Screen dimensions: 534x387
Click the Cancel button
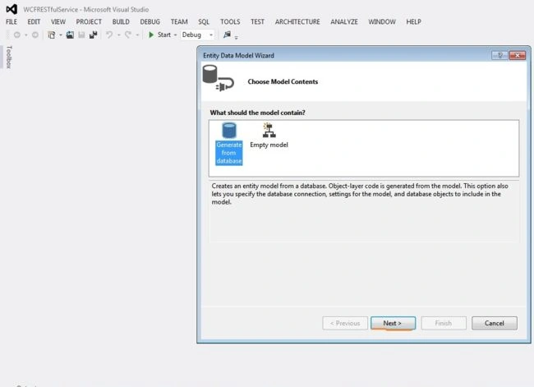494,323
